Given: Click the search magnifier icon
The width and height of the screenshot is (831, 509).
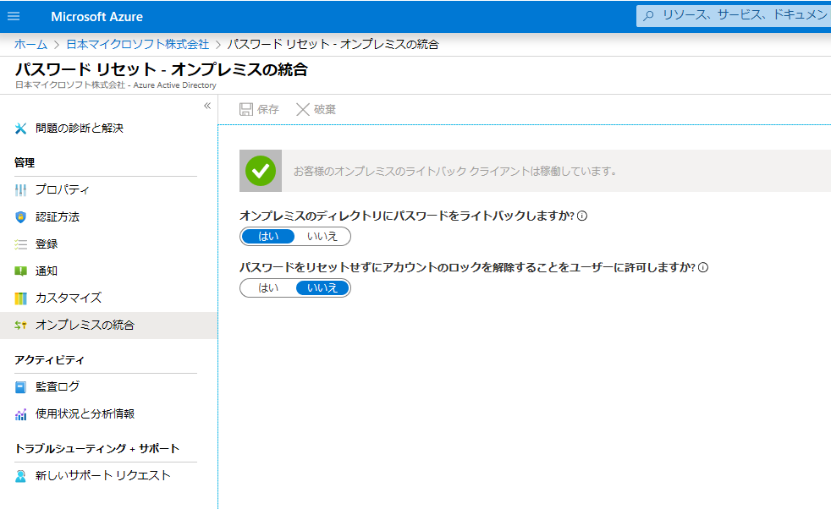Looking at the screenshot, I should 648,16.
